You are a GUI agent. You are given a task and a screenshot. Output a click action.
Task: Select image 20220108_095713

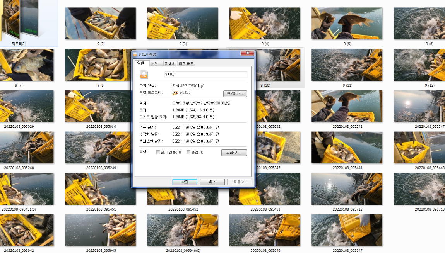pos(419,189)
